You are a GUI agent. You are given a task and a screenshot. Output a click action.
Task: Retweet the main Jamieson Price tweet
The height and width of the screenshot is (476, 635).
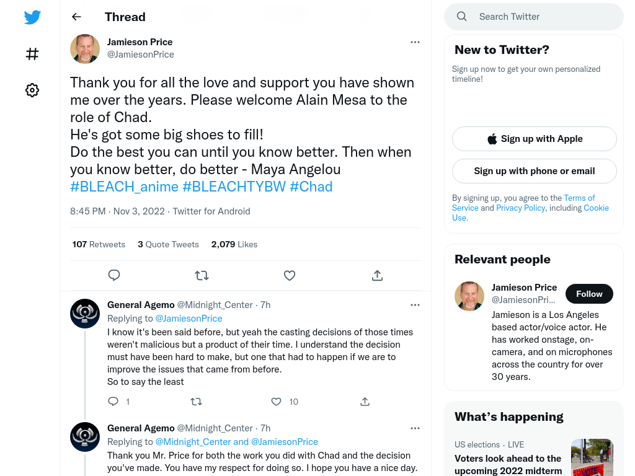click(x=202, y=275)
